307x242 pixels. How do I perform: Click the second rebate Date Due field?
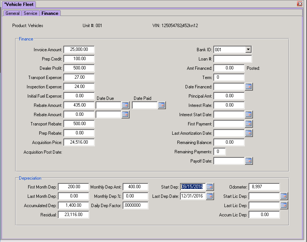point(109,114)
